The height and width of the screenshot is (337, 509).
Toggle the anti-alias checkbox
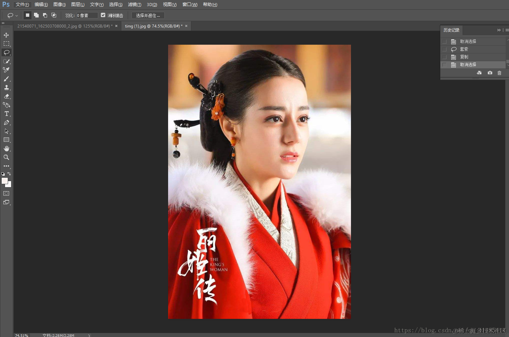point(103,15)
